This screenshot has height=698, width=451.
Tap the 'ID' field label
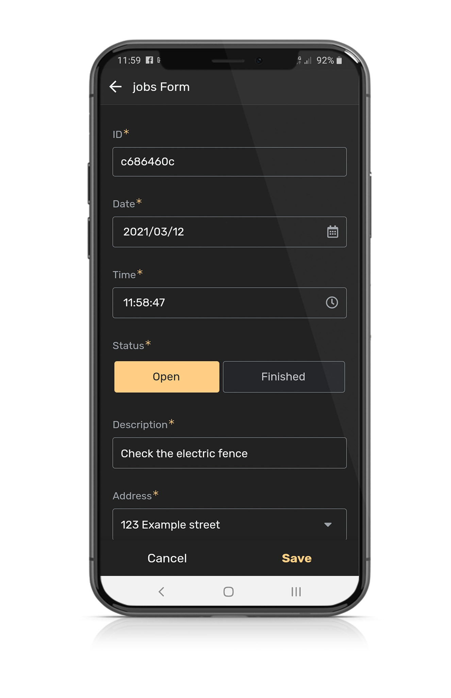pos(117,135)
